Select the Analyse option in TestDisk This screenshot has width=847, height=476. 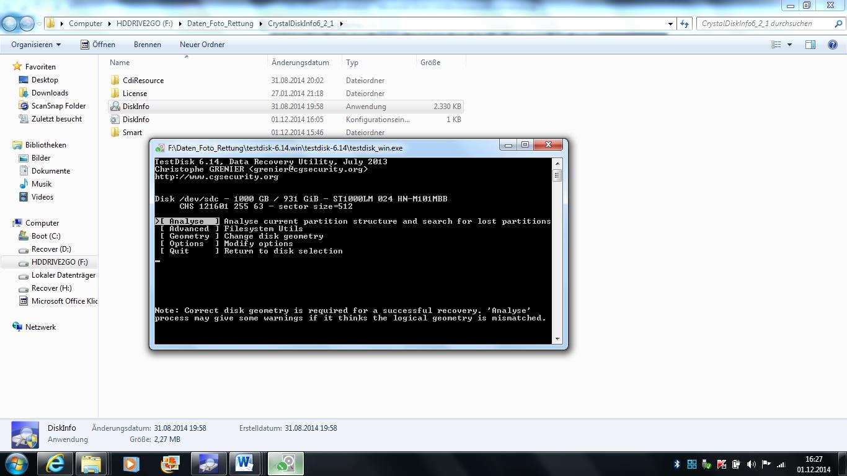(186, 221)
